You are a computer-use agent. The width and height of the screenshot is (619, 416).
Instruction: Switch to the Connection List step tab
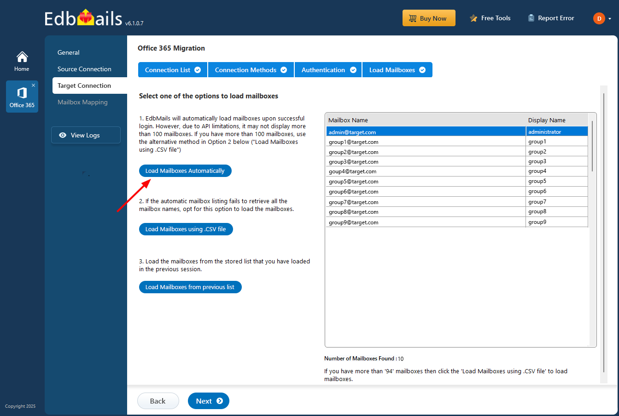(x=173, y=70)
